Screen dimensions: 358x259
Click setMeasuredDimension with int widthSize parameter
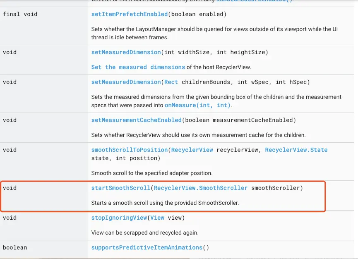click(x=126, y=52)
